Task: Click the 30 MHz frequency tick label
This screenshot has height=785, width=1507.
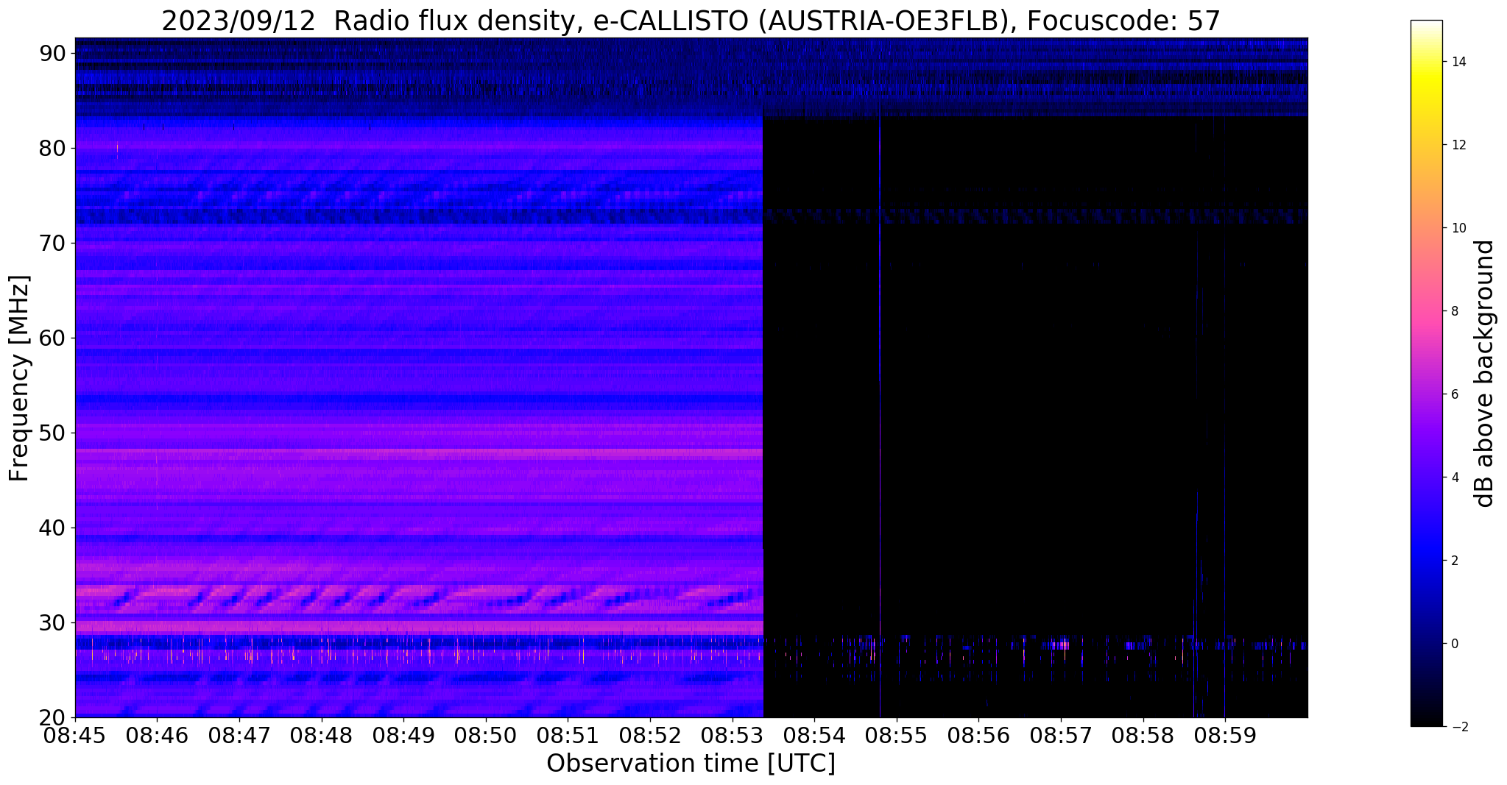Action: (52, 622)
